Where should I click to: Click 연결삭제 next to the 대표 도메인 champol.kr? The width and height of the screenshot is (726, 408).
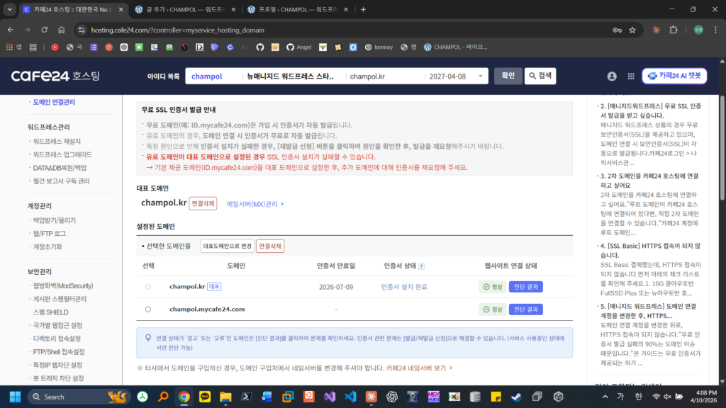203,203
